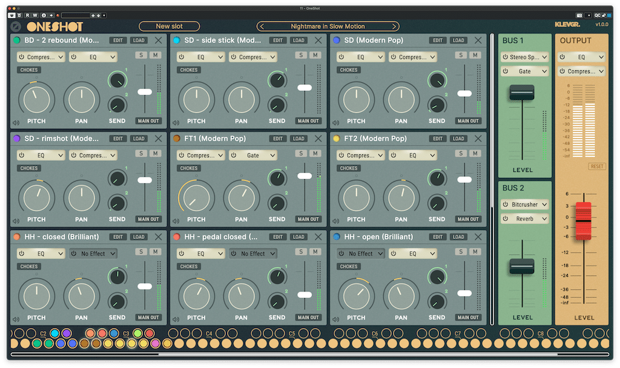Open the EDIT panel for SD (Modern Pop)
The image size is (620, 368).
pyautogui.click(x=437, y=40)
